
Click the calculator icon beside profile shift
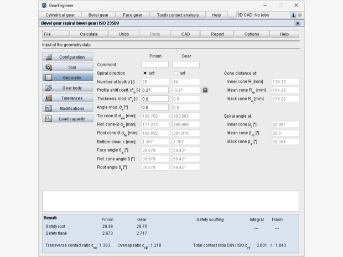point(205,90)
